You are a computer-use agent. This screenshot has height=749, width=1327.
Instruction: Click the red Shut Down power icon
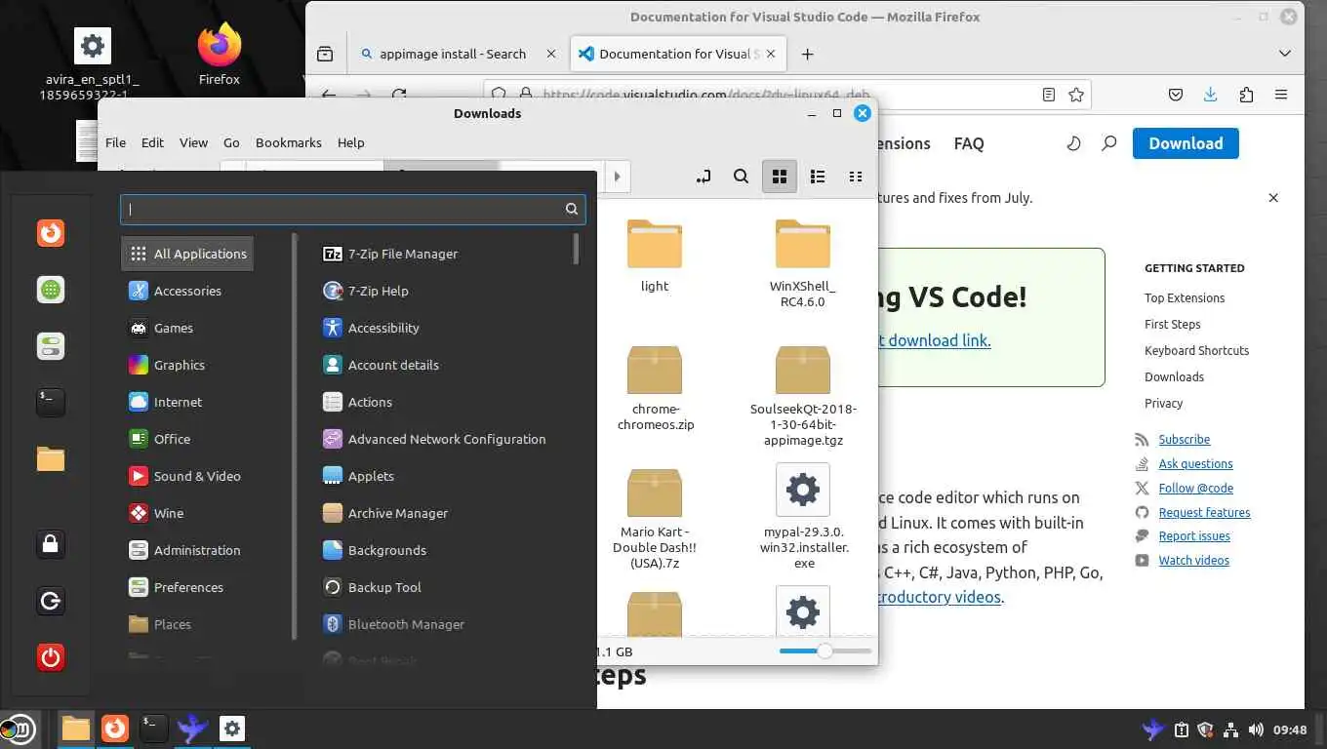click(x=51, y=656)
